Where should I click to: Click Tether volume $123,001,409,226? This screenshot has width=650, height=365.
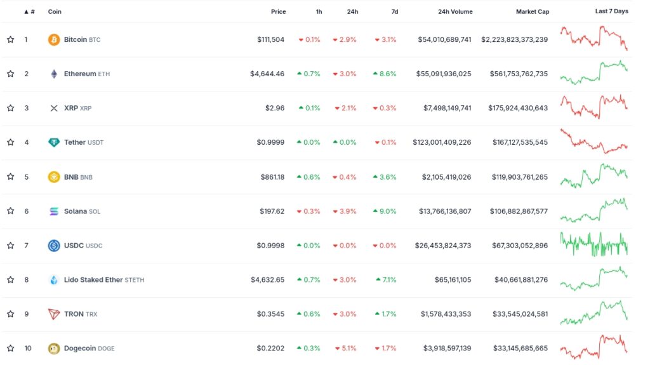click(x=442, y=142)
